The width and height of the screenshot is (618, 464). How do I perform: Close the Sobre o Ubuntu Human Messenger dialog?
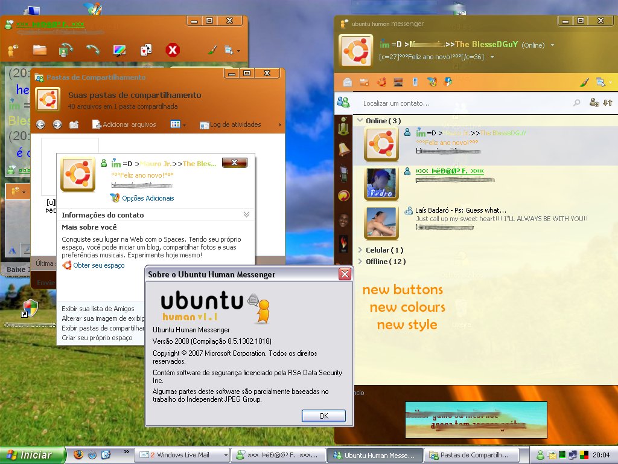(345, 274)
